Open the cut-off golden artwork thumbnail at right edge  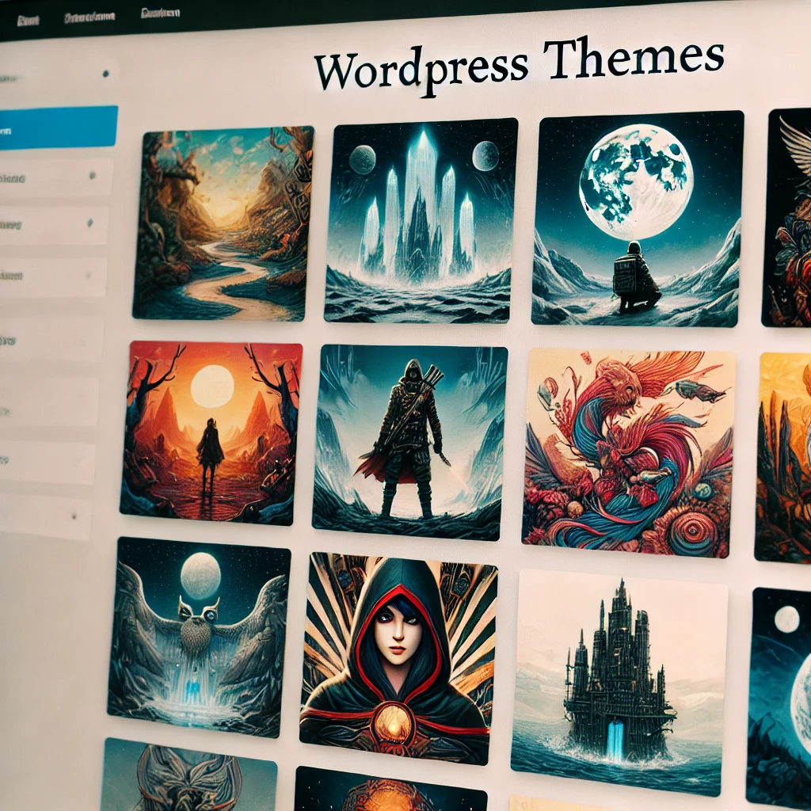783,458
